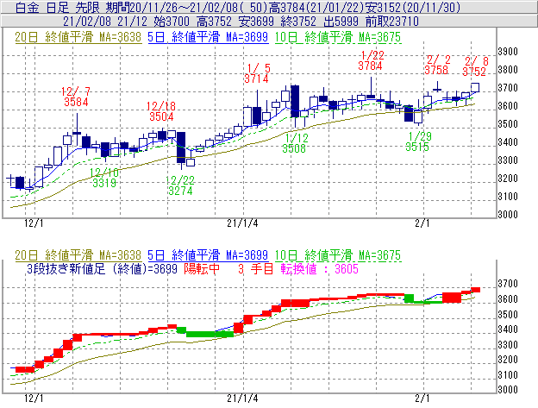Image resolution: width=538 pixels, height=408 pixels.
Task: Click the 2/1 date label on upper chart
Action: pos(422,223)
